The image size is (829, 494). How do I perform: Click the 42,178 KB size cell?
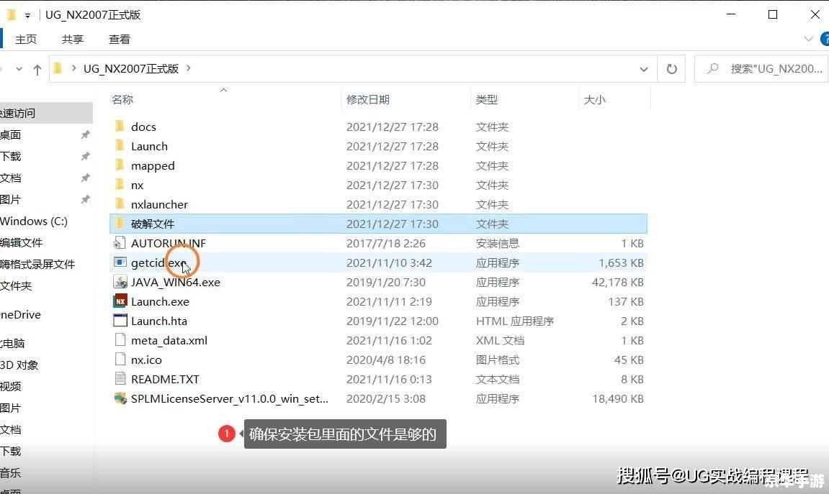(617, 283)
